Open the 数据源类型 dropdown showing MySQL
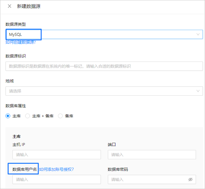 point(104,34)
